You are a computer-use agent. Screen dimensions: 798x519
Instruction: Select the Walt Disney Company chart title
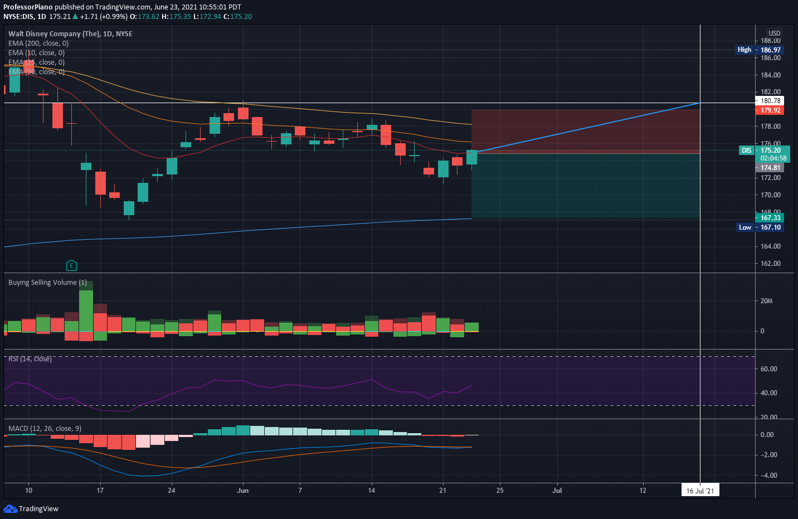70,33
